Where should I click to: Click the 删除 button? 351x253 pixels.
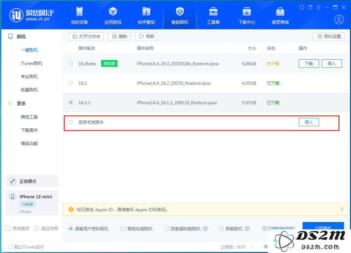coord(119,36)
